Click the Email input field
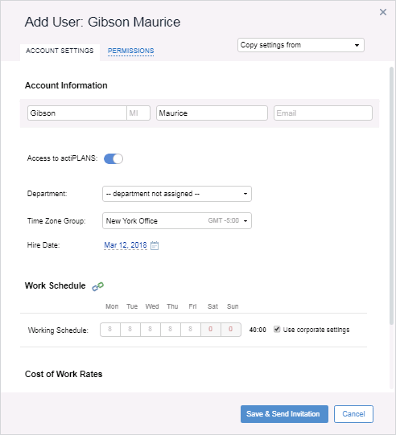The image size is (396, 435). (323, 113)
